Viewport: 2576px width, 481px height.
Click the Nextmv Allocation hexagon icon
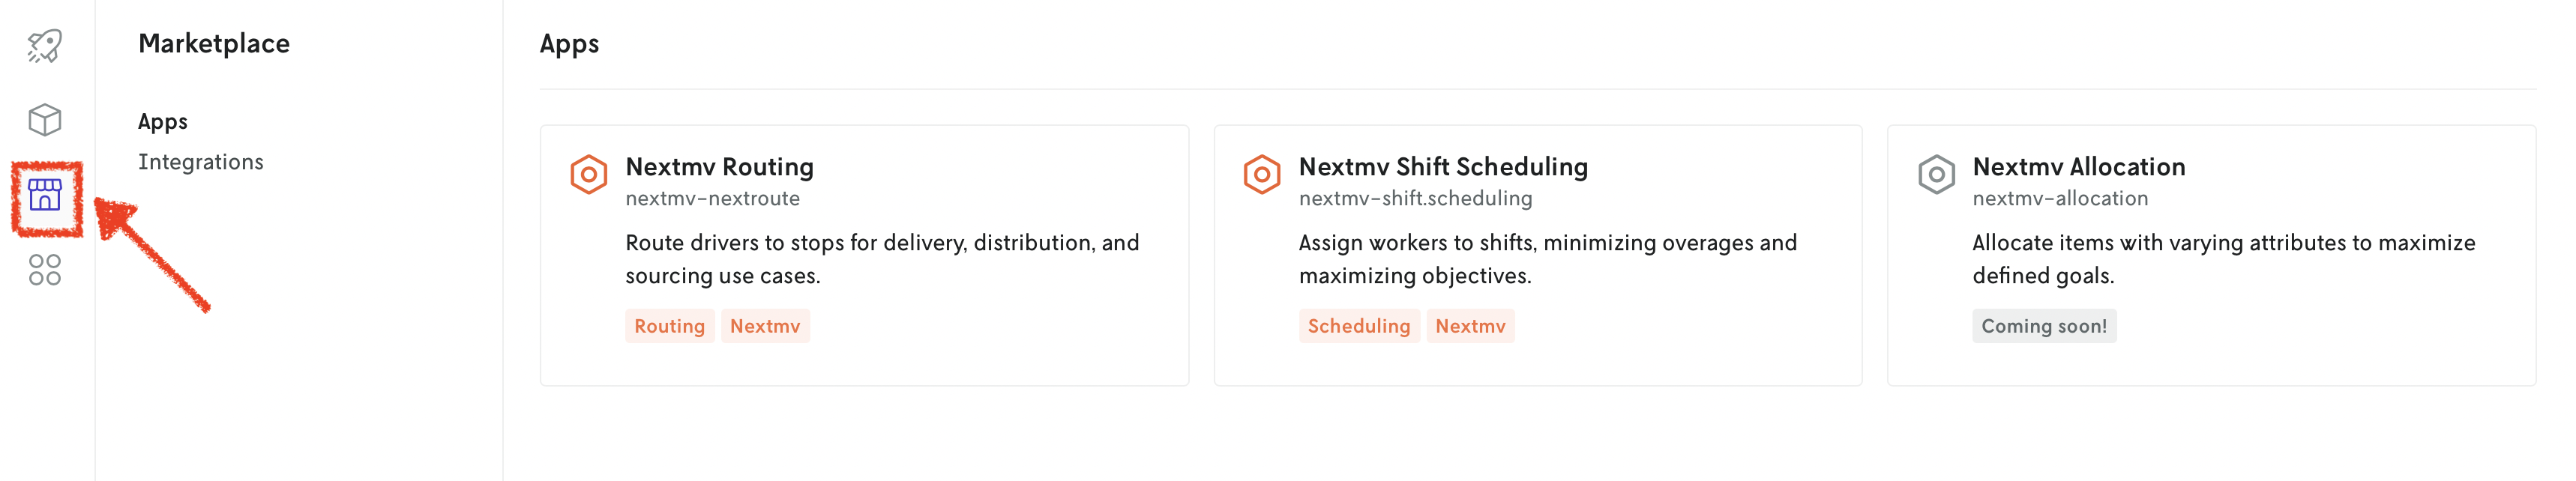pyautogui.click(x=1936, y=174)
